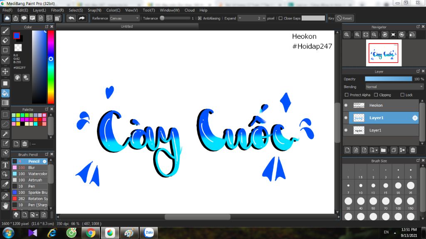The height and width of the screenshot is (239, 426).
Task: Select the Lasso selection tool
Action: 5,124
